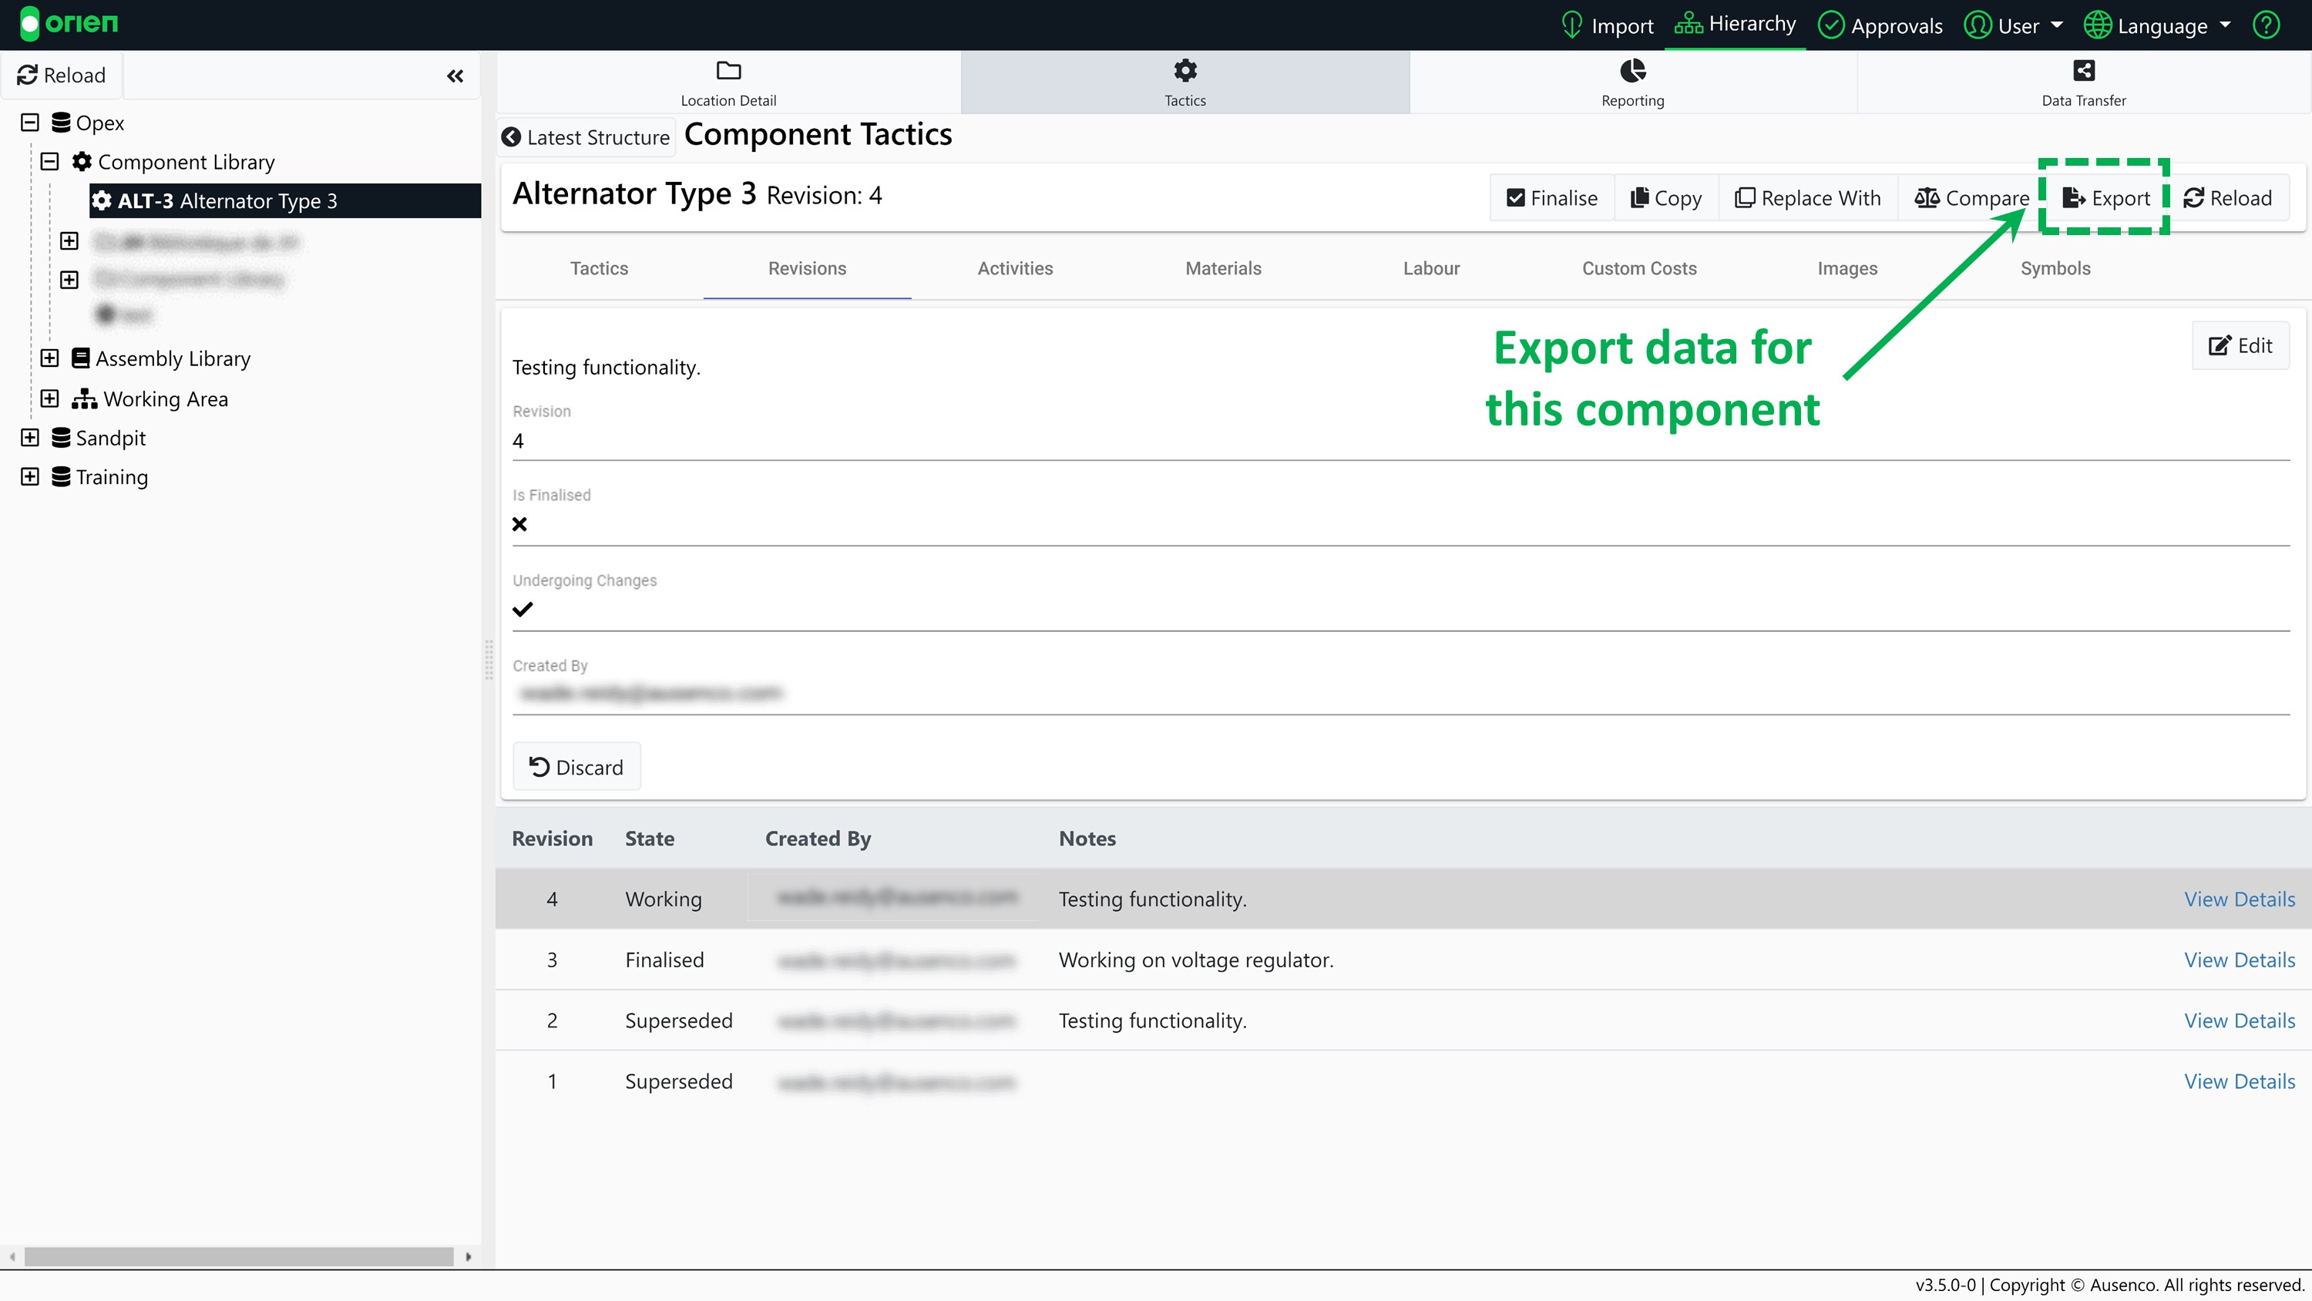Expand the Assembly Library tree node
Viewport: 2312px width, 1301px height.
pos(49,358)
